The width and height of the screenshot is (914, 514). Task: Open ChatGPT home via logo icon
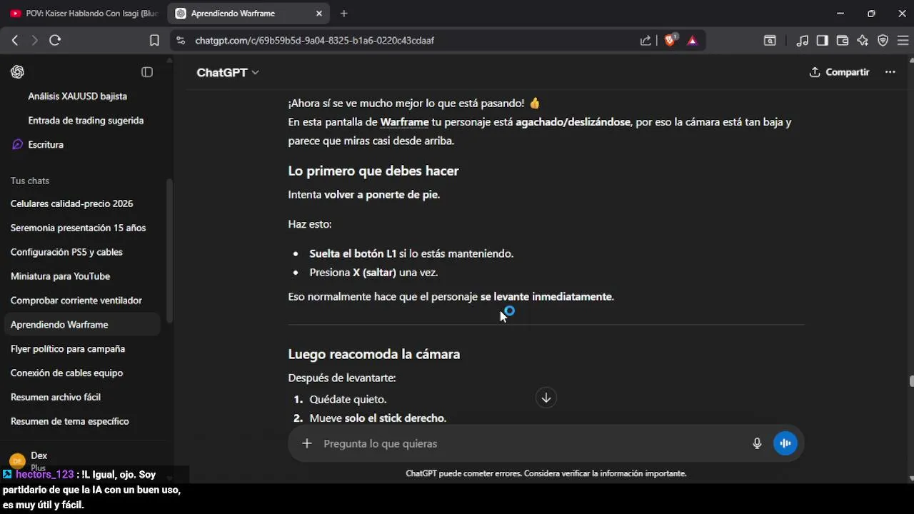click(x=18, y=72)
